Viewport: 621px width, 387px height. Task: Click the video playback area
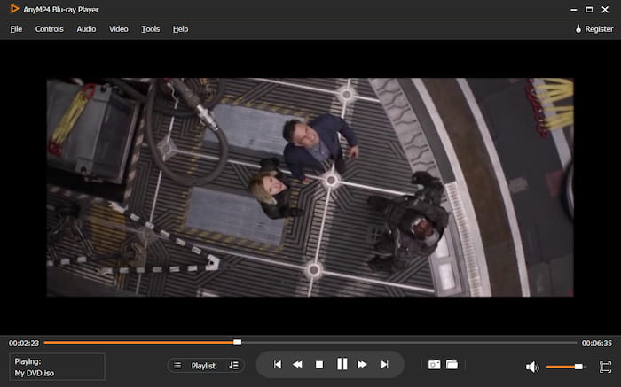point(310,187)
